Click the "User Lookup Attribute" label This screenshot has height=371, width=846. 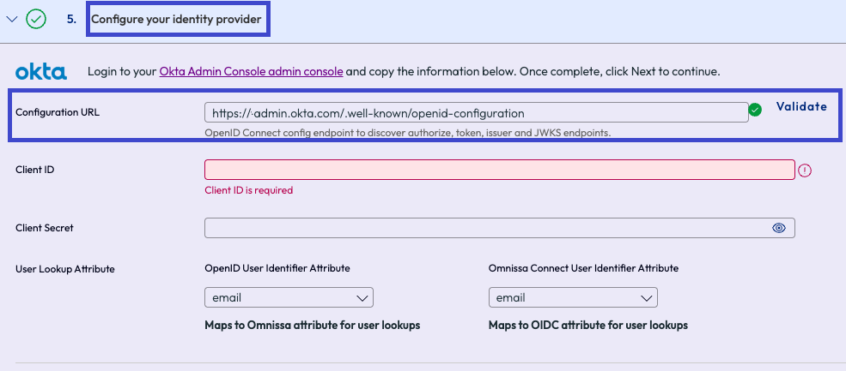[65, 269]
